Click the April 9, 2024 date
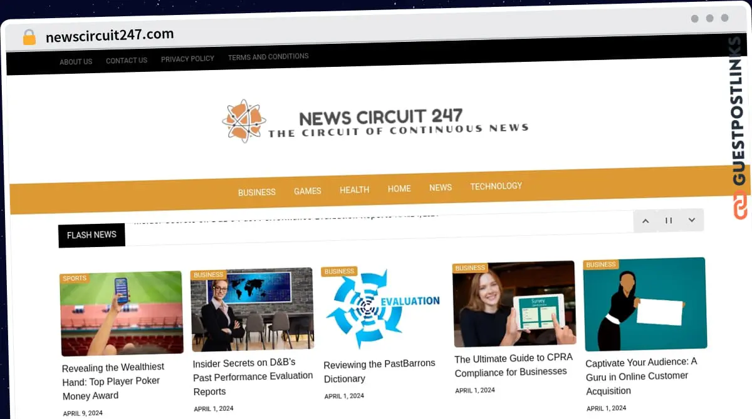 click(x=83, y=413)
